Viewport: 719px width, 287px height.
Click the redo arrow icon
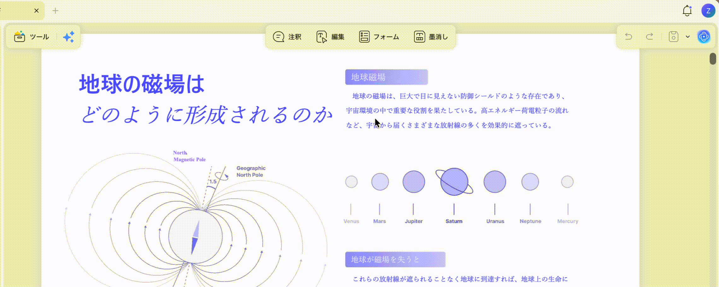(x=650, y=37)
